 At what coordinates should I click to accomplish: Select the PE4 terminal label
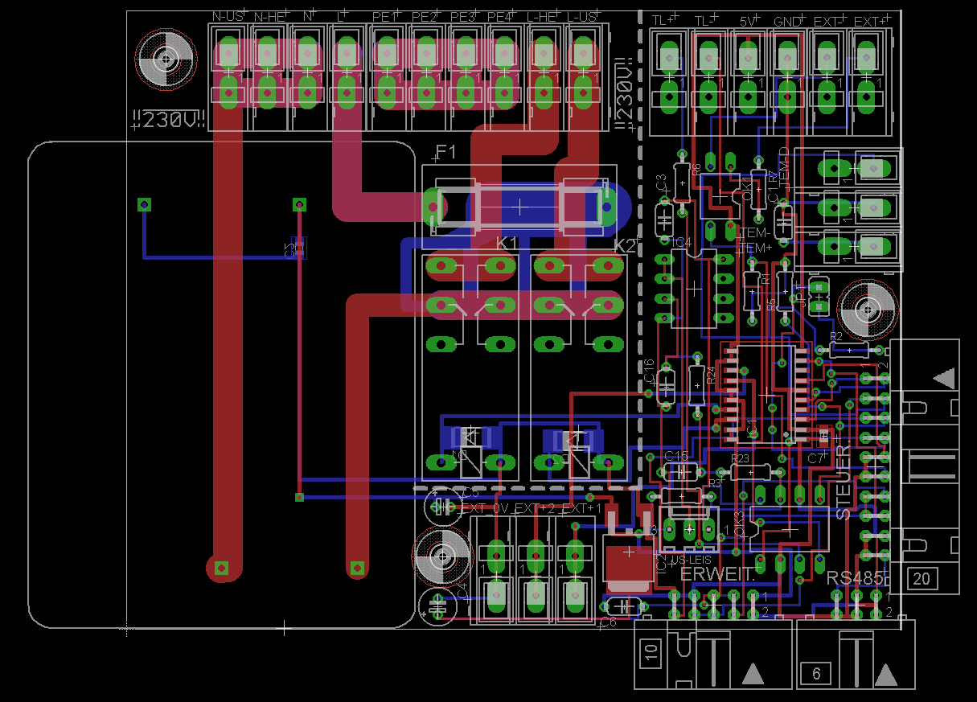click(x=500, y=16)
